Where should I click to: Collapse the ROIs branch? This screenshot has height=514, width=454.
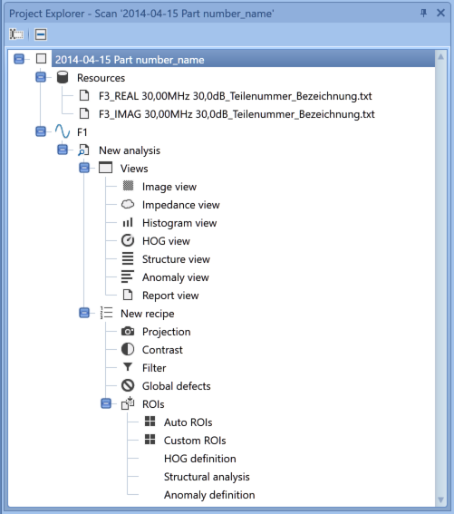[x=106, y=403]
